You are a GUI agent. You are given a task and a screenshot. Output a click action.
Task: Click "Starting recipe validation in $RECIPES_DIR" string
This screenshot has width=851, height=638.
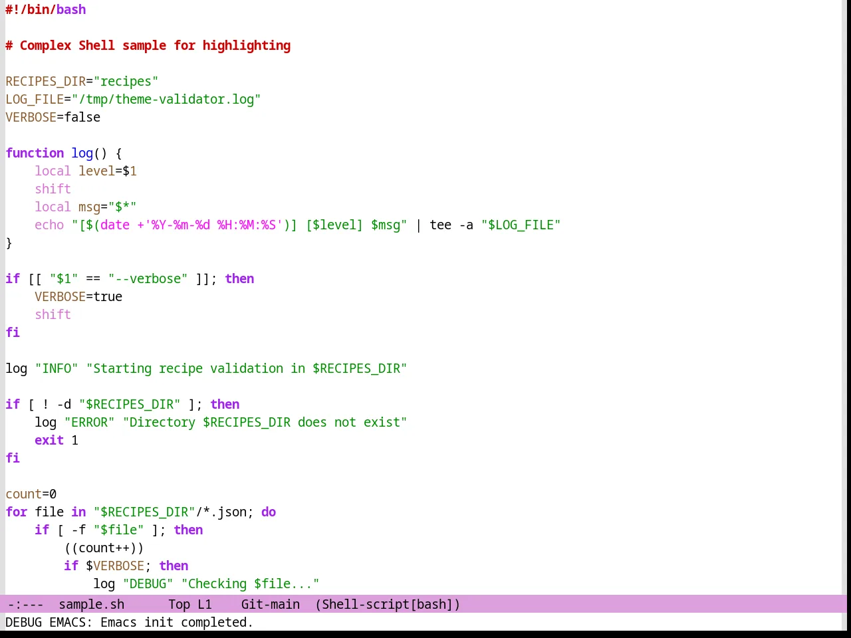(x=247, y=369)
